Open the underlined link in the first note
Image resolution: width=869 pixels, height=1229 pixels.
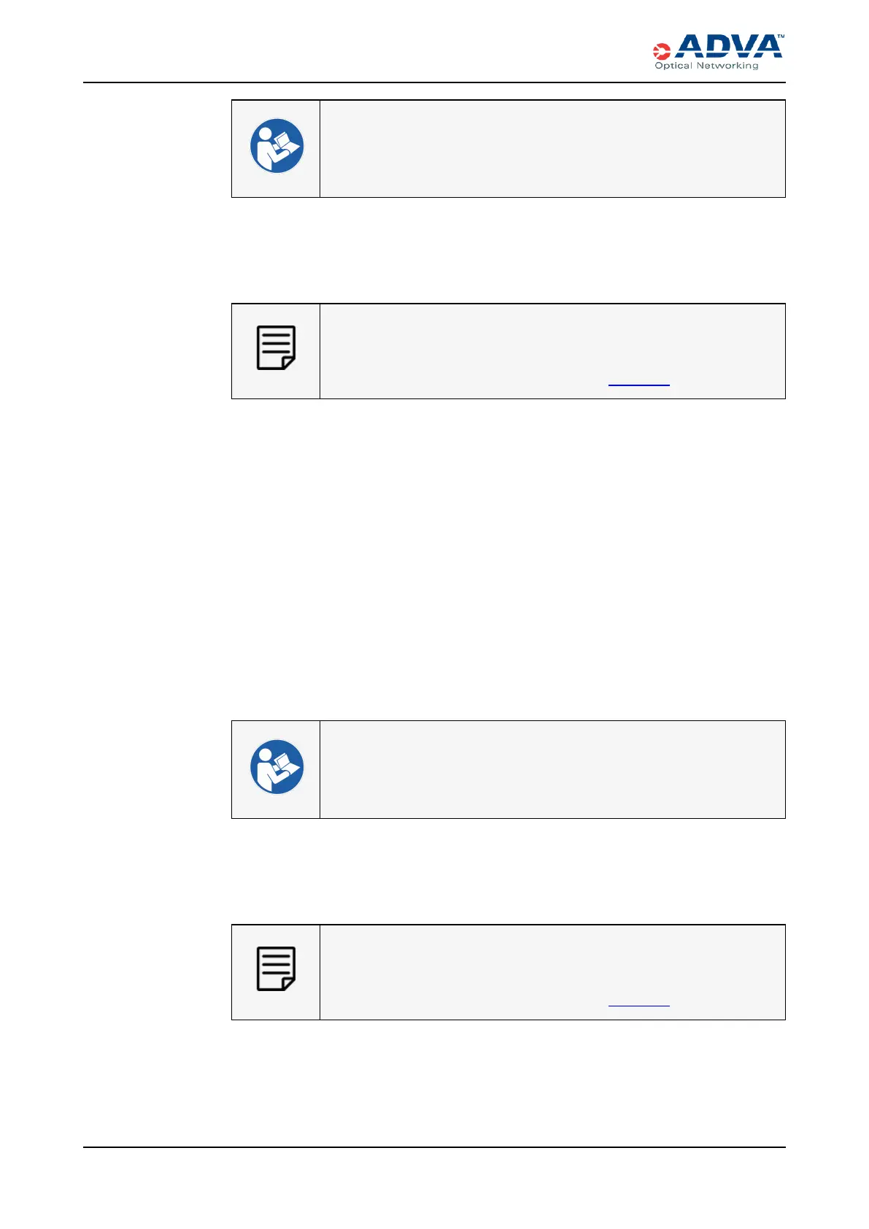pos(638,383)
